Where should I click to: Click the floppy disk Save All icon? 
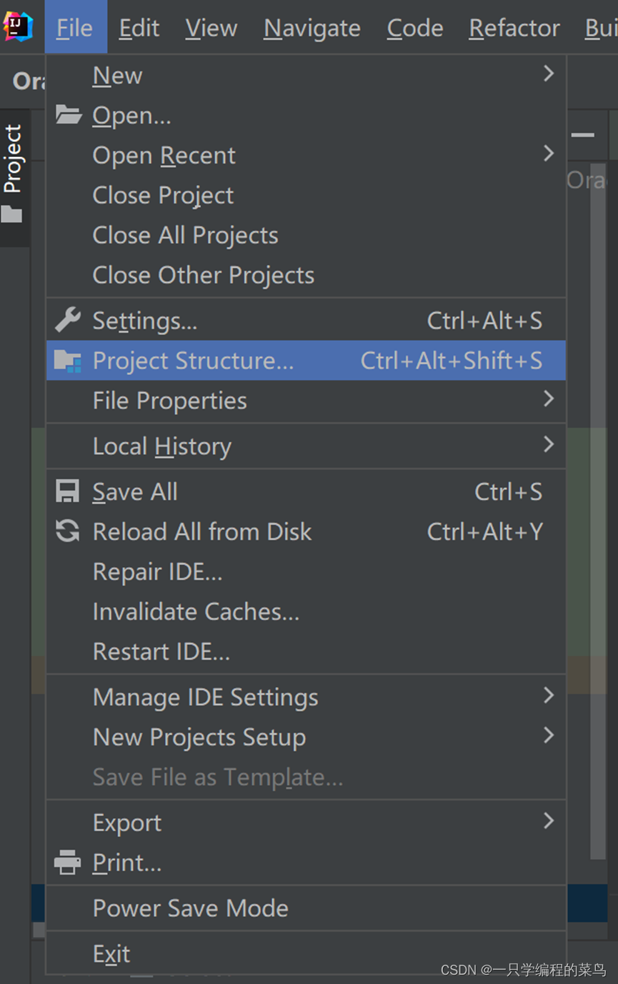(x=68, y=491)
